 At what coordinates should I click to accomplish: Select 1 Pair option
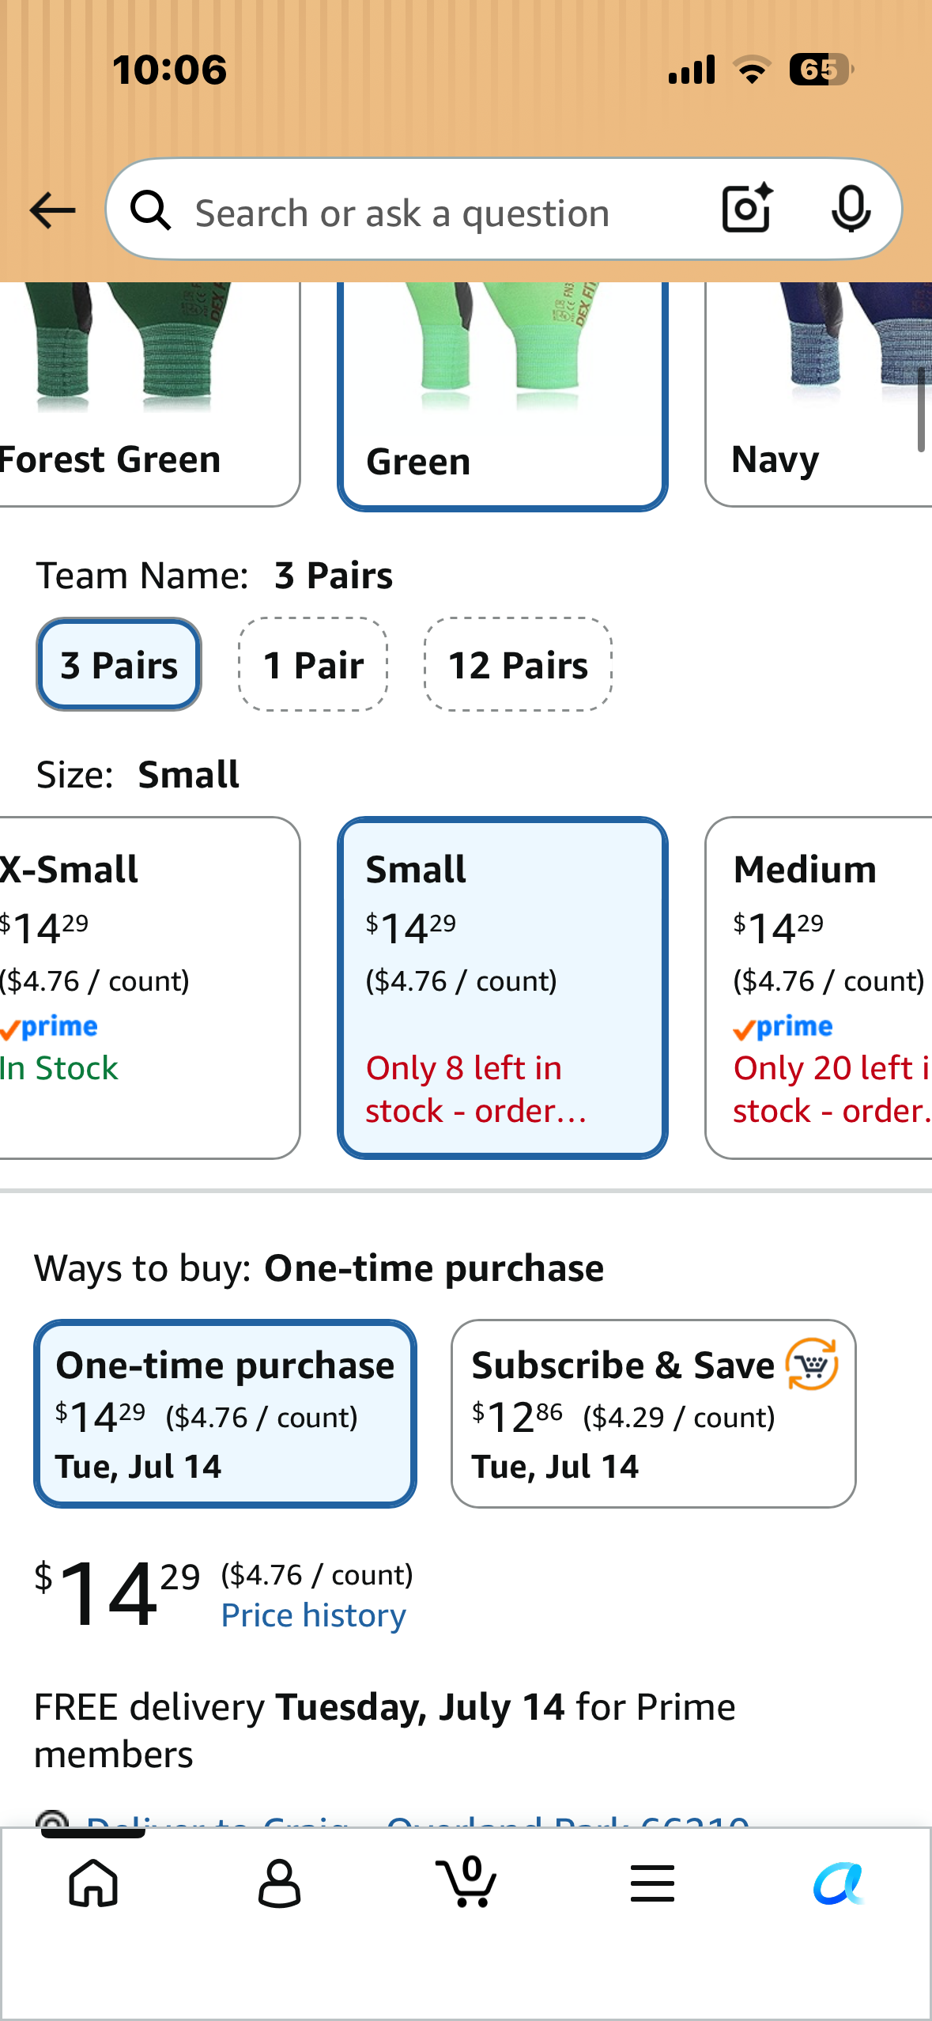coord(313,664)
